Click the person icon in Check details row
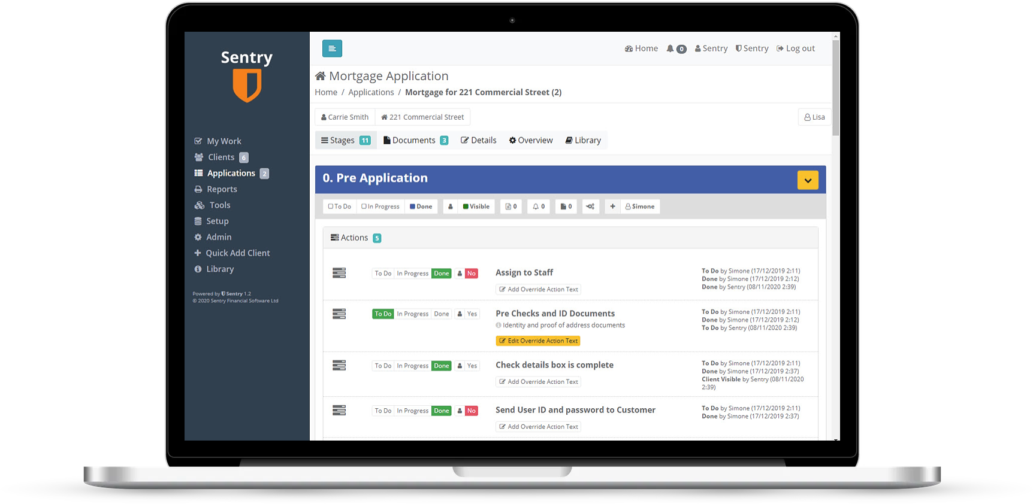The height and width of the screenshot is (504, 1033). 460,366
